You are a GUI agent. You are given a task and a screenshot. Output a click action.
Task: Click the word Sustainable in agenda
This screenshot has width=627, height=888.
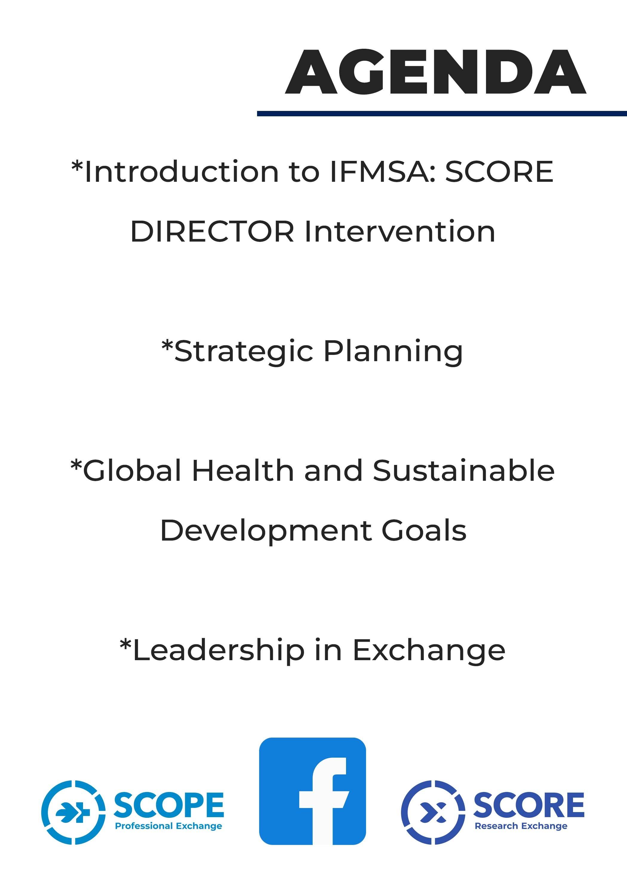(x=464, y=471)
